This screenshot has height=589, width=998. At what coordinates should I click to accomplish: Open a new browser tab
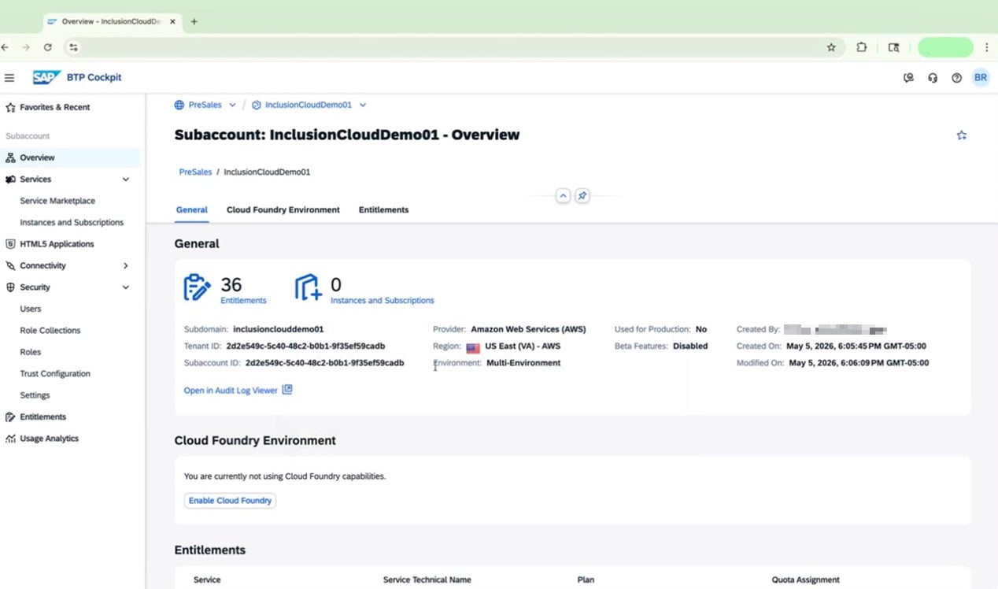[x=194, y=21]
